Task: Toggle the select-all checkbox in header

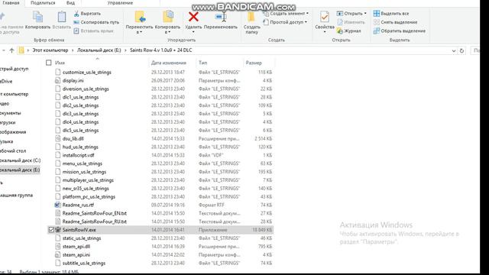Action: tap(49, 63)
